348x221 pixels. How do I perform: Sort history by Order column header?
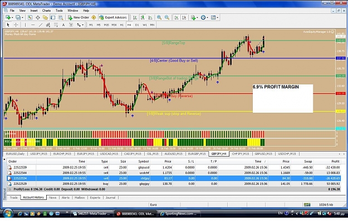click(12, 162)
